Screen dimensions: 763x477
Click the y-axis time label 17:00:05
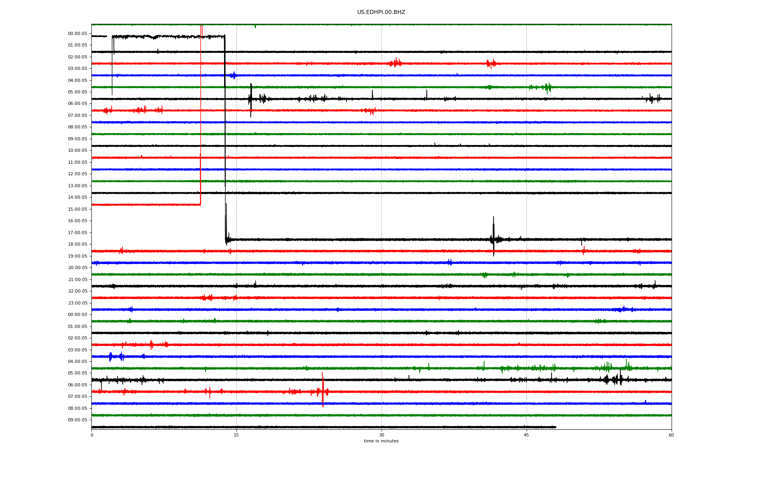point(77,233)
